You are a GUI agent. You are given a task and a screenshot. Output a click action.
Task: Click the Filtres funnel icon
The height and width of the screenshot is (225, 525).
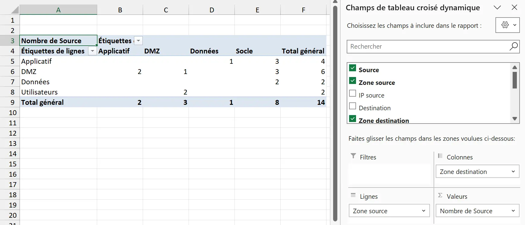tap(353, 156)
